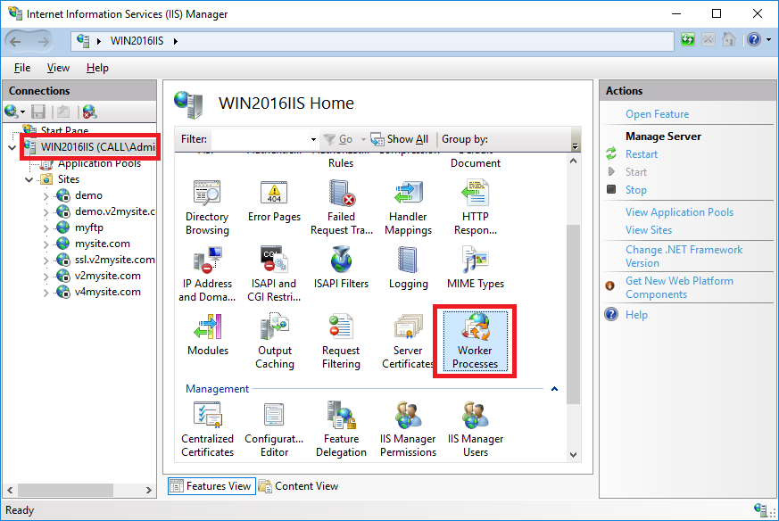This screenshot has height=521, width=779.
Task: Open Failed Request Tracing Rules
Action: pyautogui.click(x=341, y=208)
